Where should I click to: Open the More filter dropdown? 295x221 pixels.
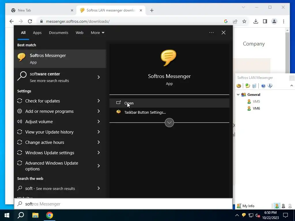97,33
